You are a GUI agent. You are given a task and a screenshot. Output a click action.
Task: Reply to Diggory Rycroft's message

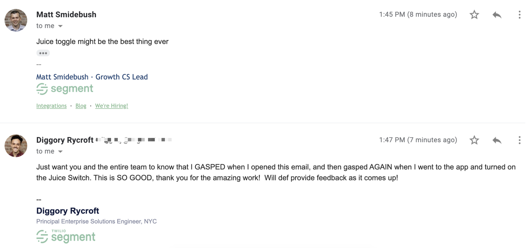[497, 140]
